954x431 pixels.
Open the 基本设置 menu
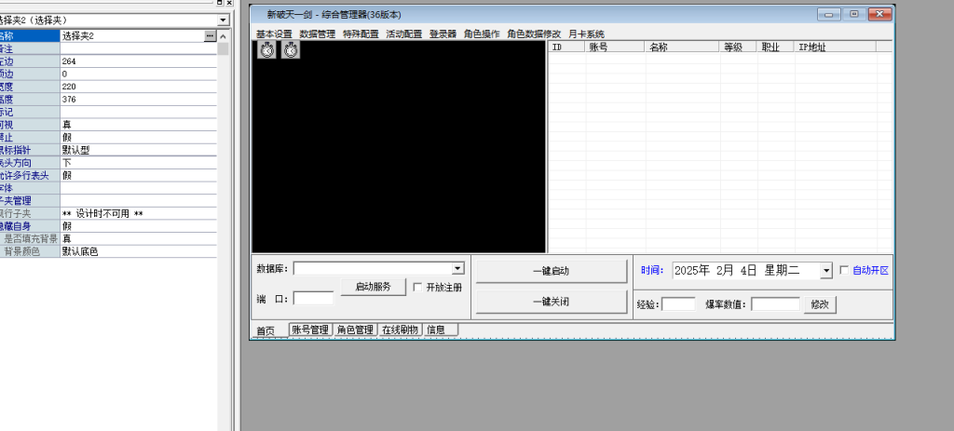click(274, 34)
